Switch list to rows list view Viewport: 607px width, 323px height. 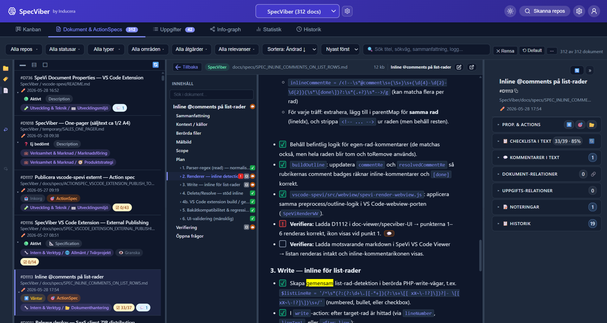pyautogui.click(x=34, y=65)
